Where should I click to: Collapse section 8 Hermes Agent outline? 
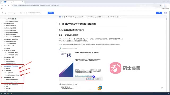tap(2, 84)
